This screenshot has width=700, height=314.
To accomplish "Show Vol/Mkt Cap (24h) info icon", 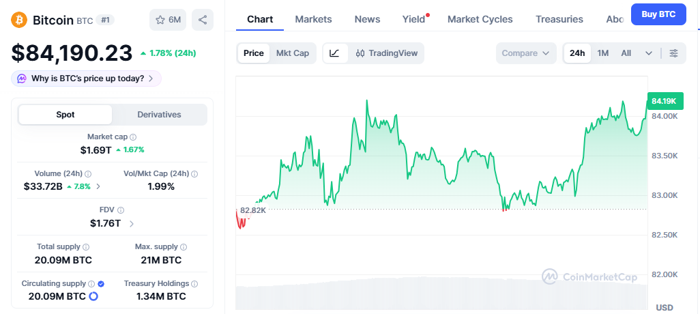I will (194, 174).
